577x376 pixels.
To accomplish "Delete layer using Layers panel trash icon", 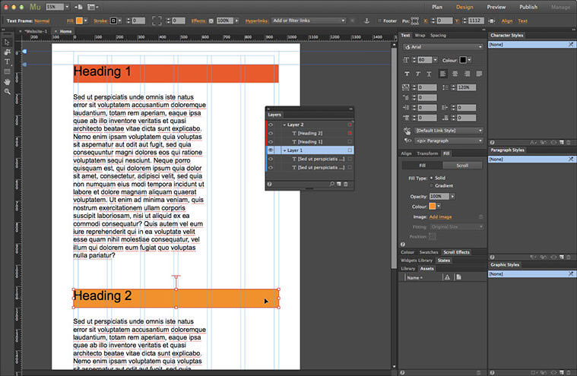I will click(x=346, y=184).
